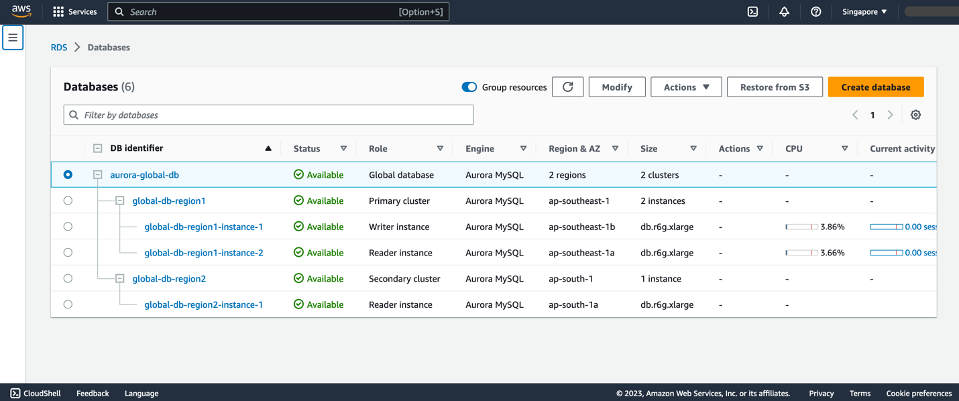959x401 pixels.
Task: Click the "Secondary cluster" role cell
Action: [x=404, y=278]
